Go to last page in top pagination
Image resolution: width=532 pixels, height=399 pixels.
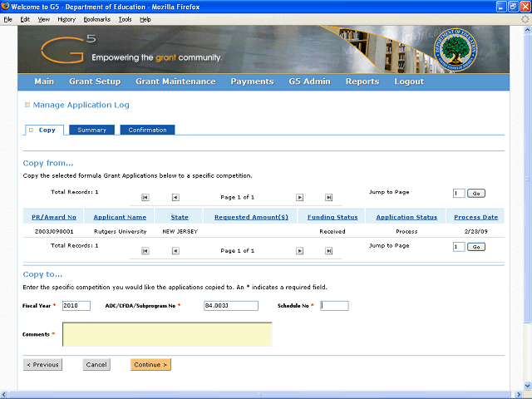click(x=329, y=198)
